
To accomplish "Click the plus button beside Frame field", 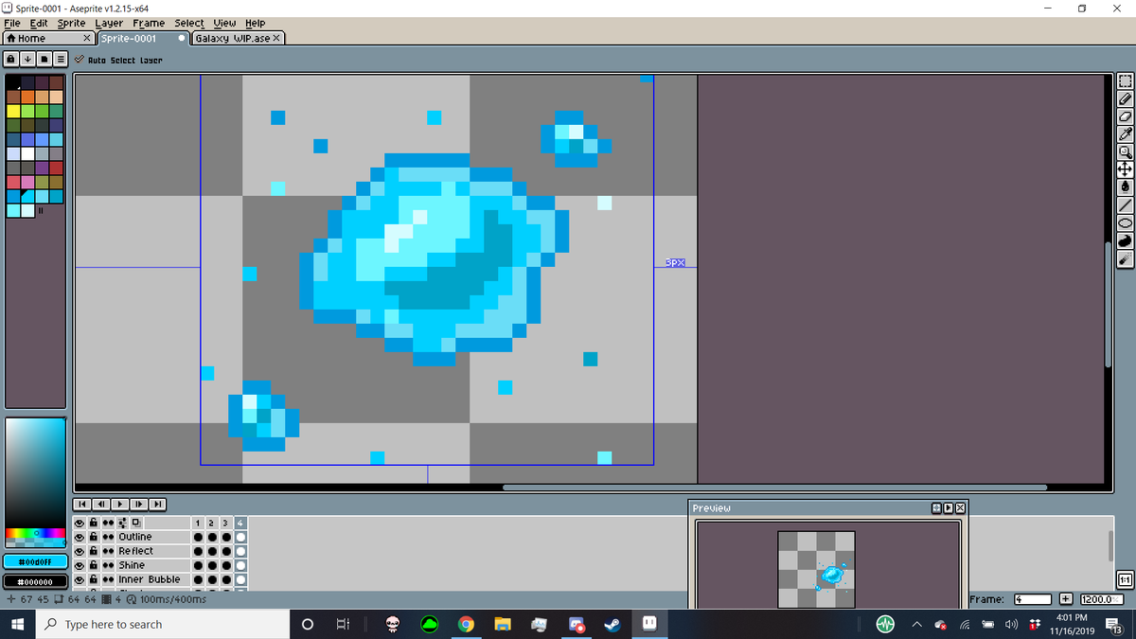I will coord(1066,599).
